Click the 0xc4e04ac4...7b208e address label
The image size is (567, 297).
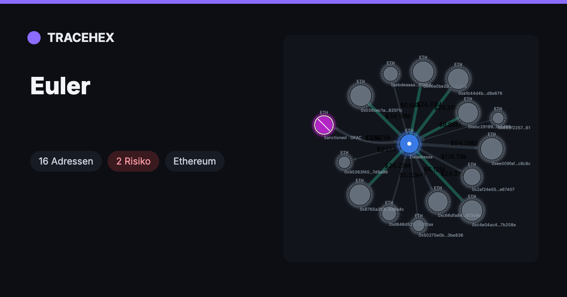(x=494, y=225)
